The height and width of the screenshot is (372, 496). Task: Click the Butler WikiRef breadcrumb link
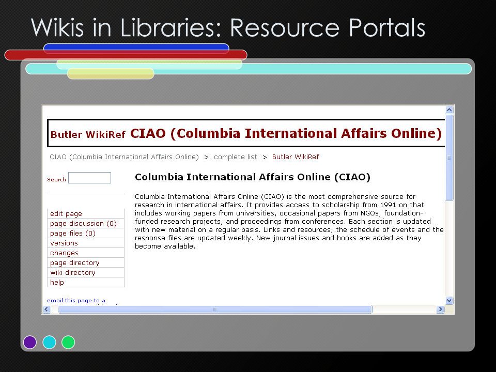coord(296,157)
